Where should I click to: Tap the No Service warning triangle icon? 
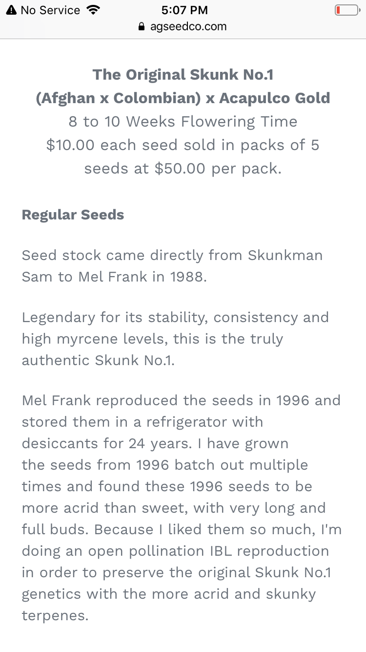pyautogui.click(x=11, y=10)
